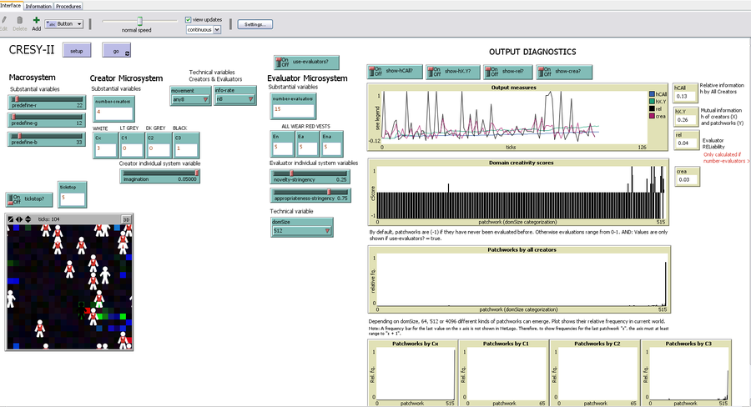
Task: Click the 3D view button
Action: tap(127, 219)
